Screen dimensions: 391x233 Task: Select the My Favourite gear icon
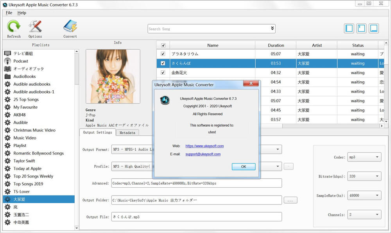point(8,107)
